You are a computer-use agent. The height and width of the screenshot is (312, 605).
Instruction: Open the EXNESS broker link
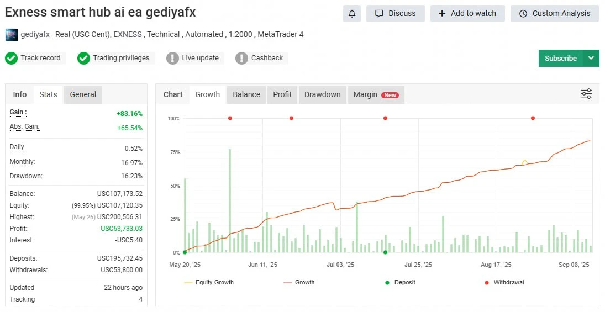point(127,34)
